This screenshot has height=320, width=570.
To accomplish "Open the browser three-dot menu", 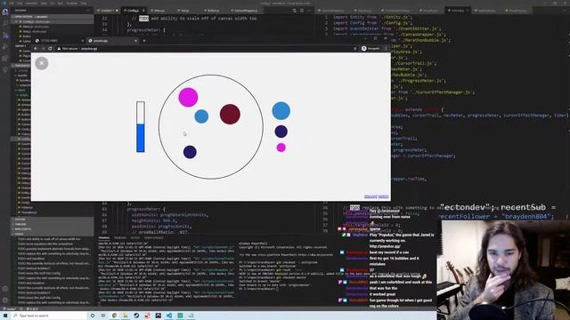I will coord(386,48).
